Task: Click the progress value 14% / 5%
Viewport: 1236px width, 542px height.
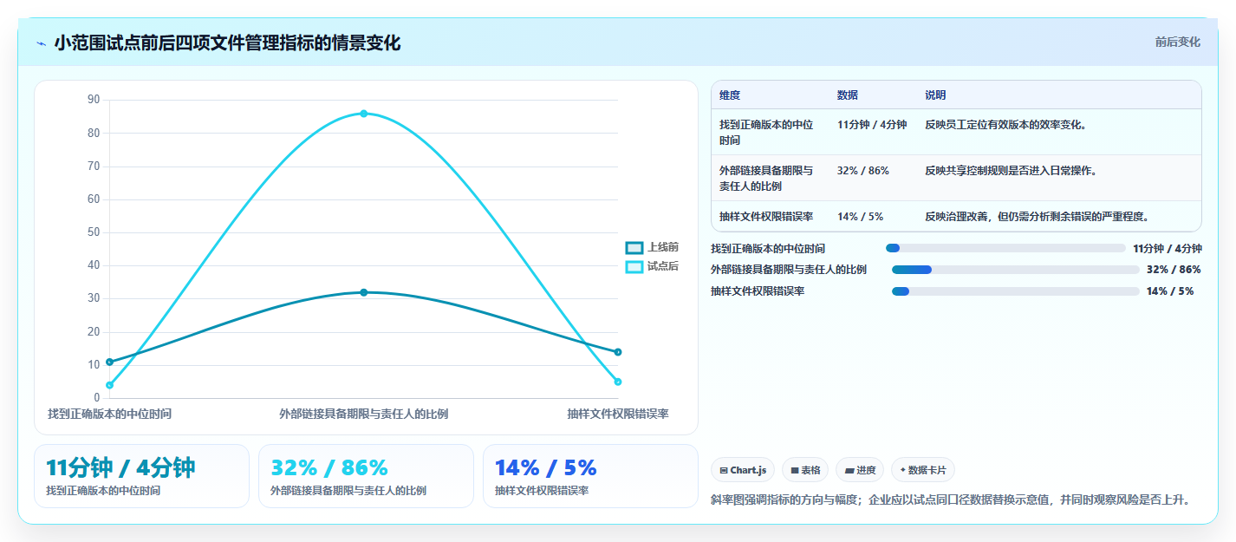Action: coord(1170,291)
